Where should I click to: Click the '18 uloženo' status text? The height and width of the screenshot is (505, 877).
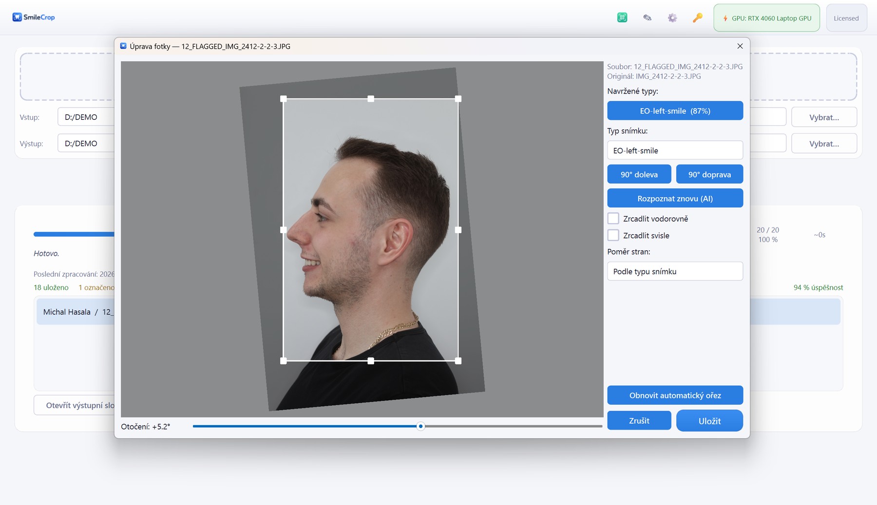[x=51, y=287]
